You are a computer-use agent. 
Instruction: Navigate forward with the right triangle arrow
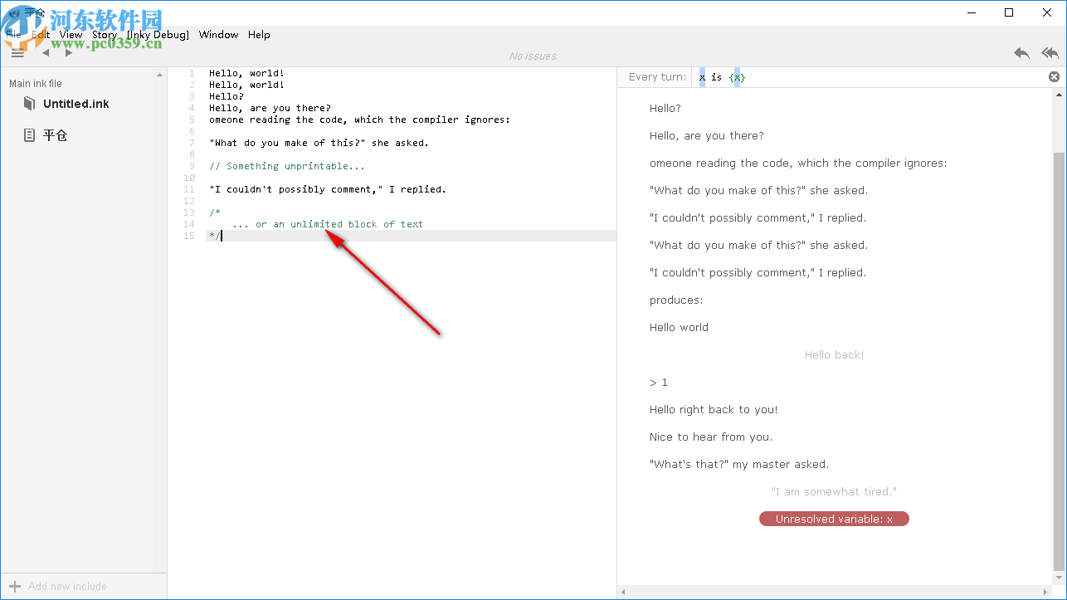[x=69, y=53]
